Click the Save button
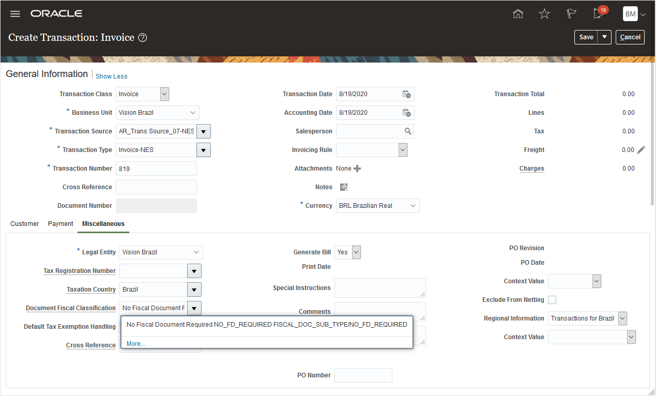 click(586, 37)
